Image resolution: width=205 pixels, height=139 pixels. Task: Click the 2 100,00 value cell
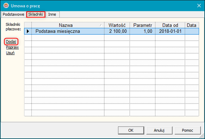click(x=117, y=31)
